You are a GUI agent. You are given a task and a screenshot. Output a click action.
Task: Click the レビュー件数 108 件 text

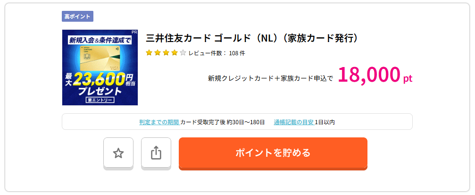217,53
